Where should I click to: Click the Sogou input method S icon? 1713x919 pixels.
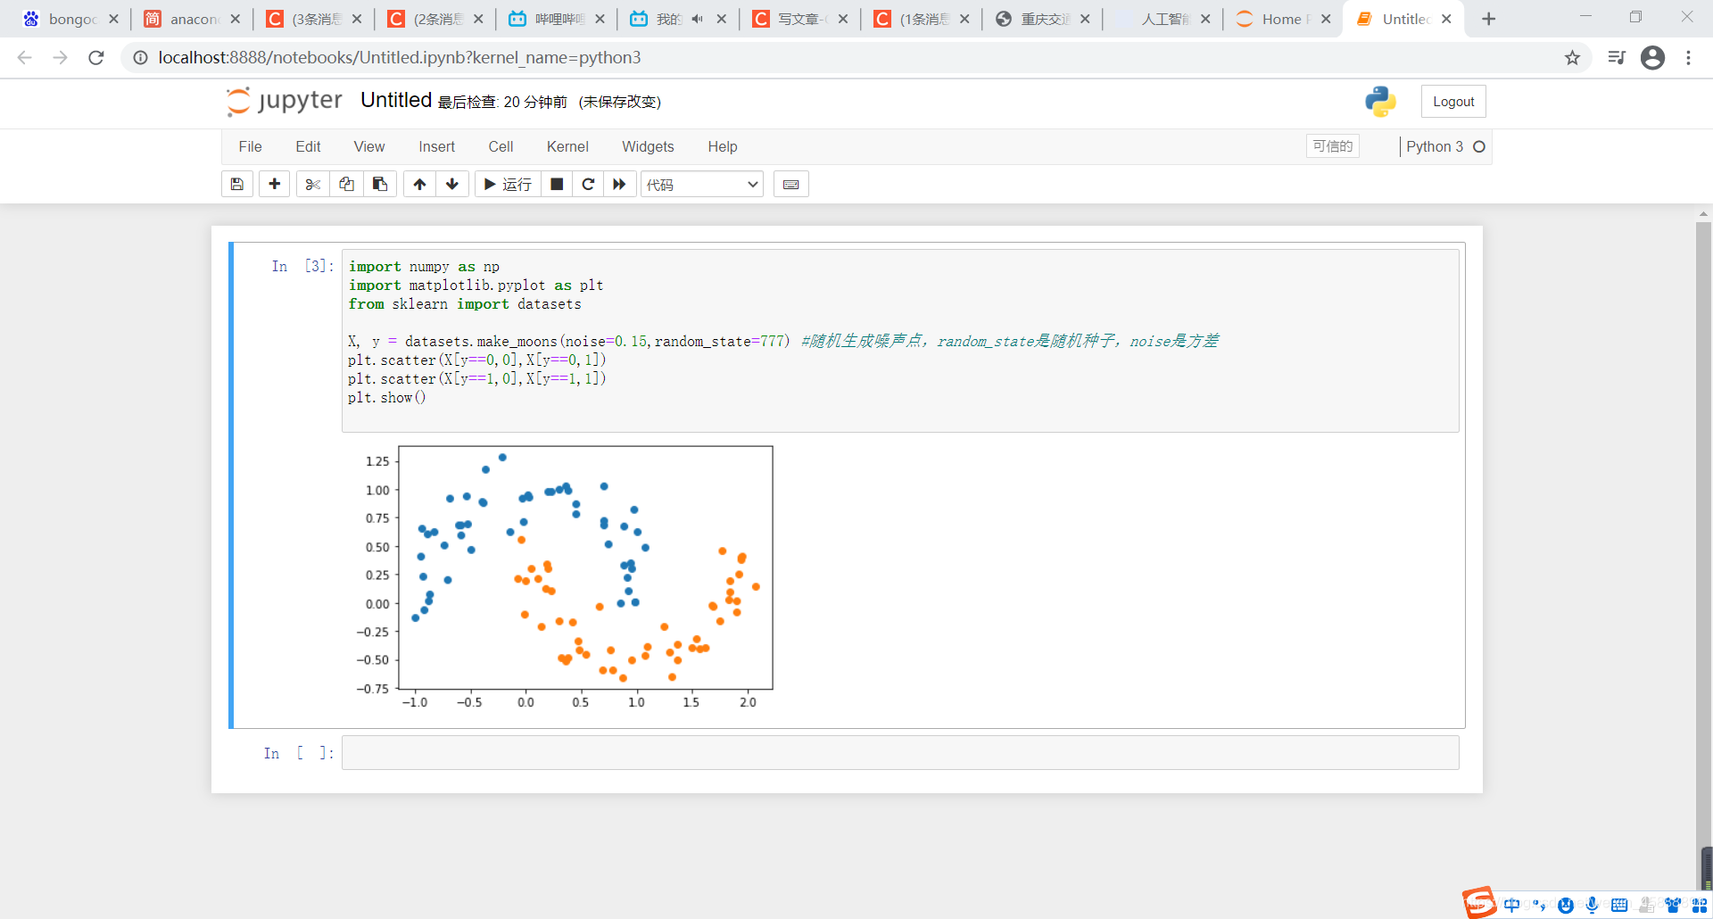[x=1479, y=902]
